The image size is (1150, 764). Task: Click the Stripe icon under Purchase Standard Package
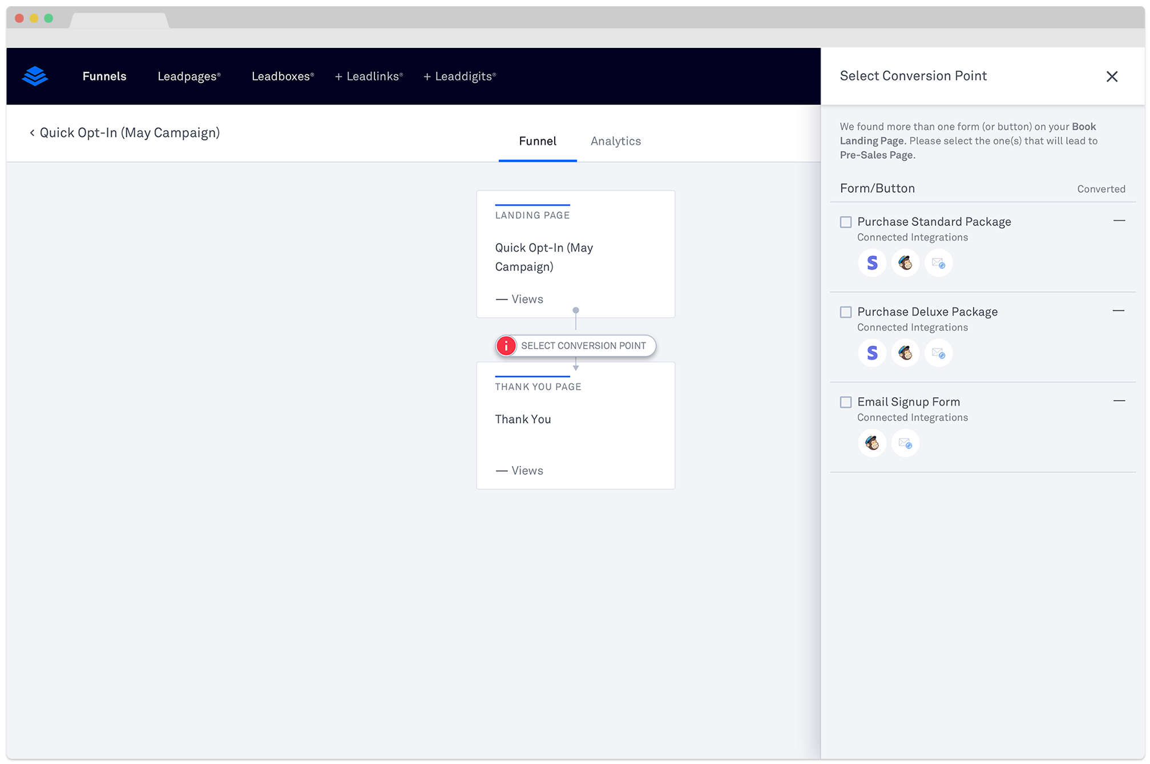[872, 262]
